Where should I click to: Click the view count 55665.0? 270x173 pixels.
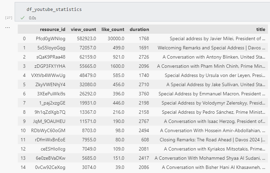88,66
